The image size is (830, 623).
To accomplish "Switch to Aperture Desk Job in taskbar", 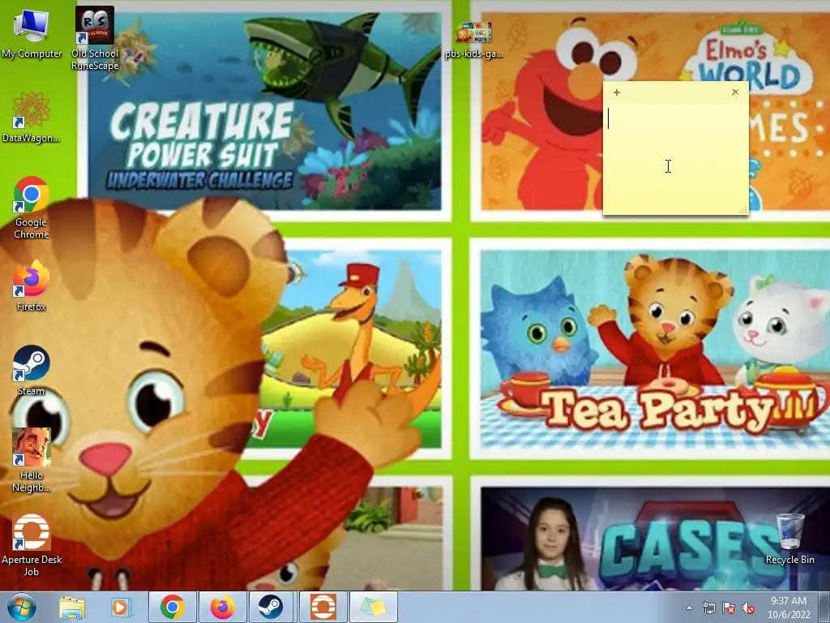I will (x=323, y=607).
